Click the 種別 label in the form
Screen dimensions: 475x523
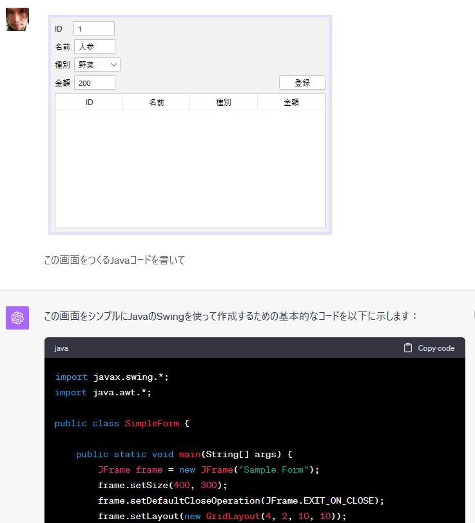click(63, 64)
